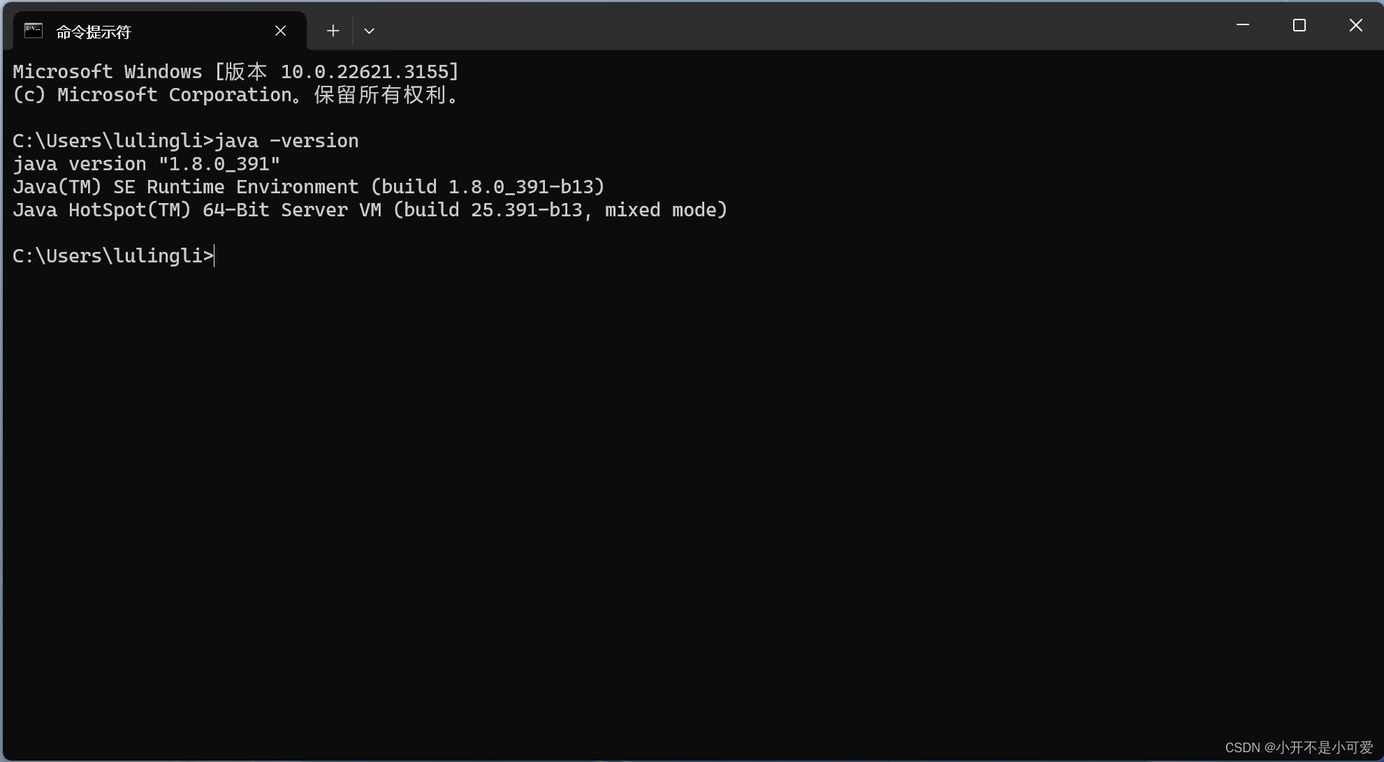Click the java version "1.8.0_391" output line
Screen dimensions: 1384x762
tap(145, 163)
